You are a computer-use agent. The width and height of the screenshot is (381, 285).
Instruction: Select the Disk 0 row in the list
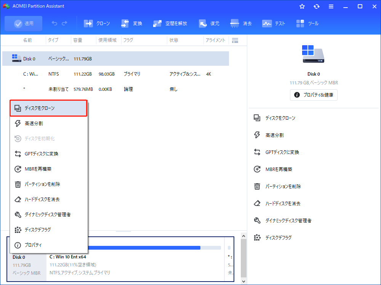[116, 59]
